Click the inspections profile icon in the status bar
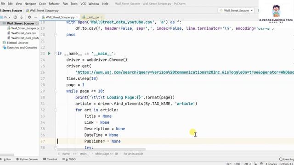294x165 pixels. pos(261,164)
